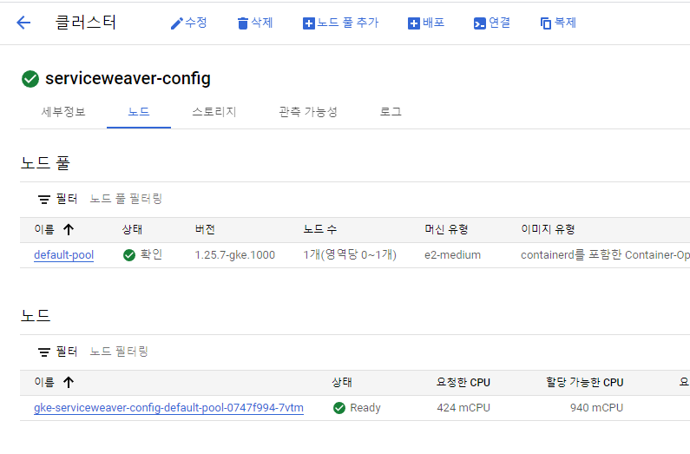Viewport: 690px width, 454px height.
Task: Click the 요청한 CPU column header
Action: click(x=463, y=383)
